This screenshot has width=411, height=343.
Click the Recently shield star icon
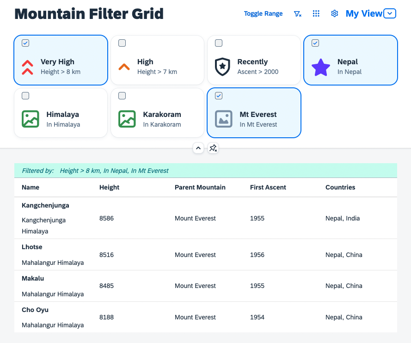pos(222,67)
